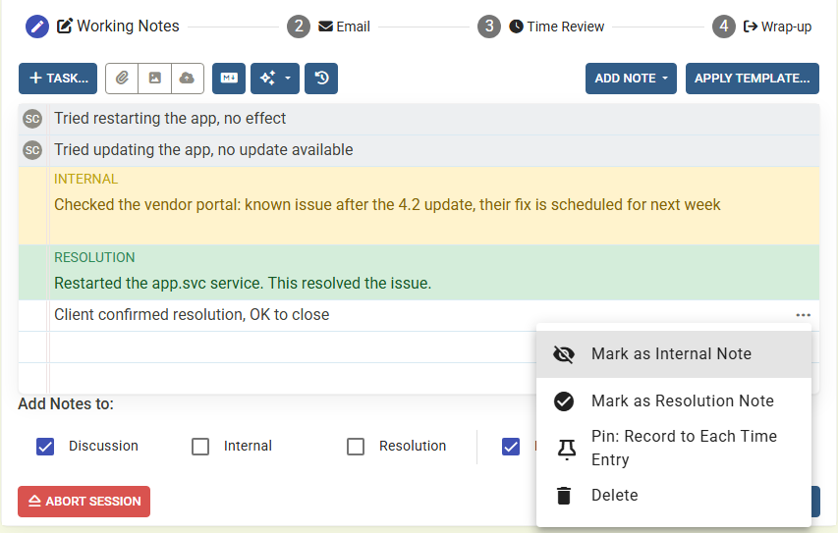Click the step 2 number circle
Screen dimensions: 838x533
[299, 27]
